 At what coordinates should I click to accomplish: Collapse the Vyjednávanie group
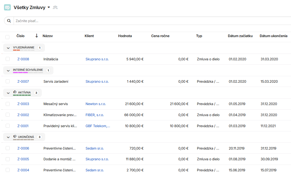pos(8,48)
